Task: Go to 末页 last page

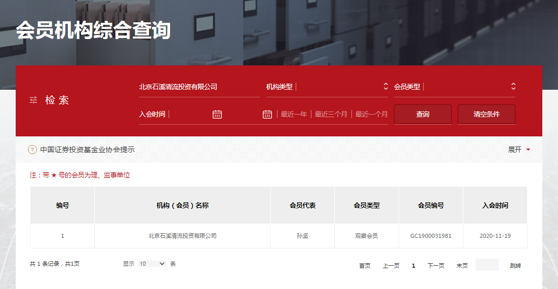Action: (462, 266)
